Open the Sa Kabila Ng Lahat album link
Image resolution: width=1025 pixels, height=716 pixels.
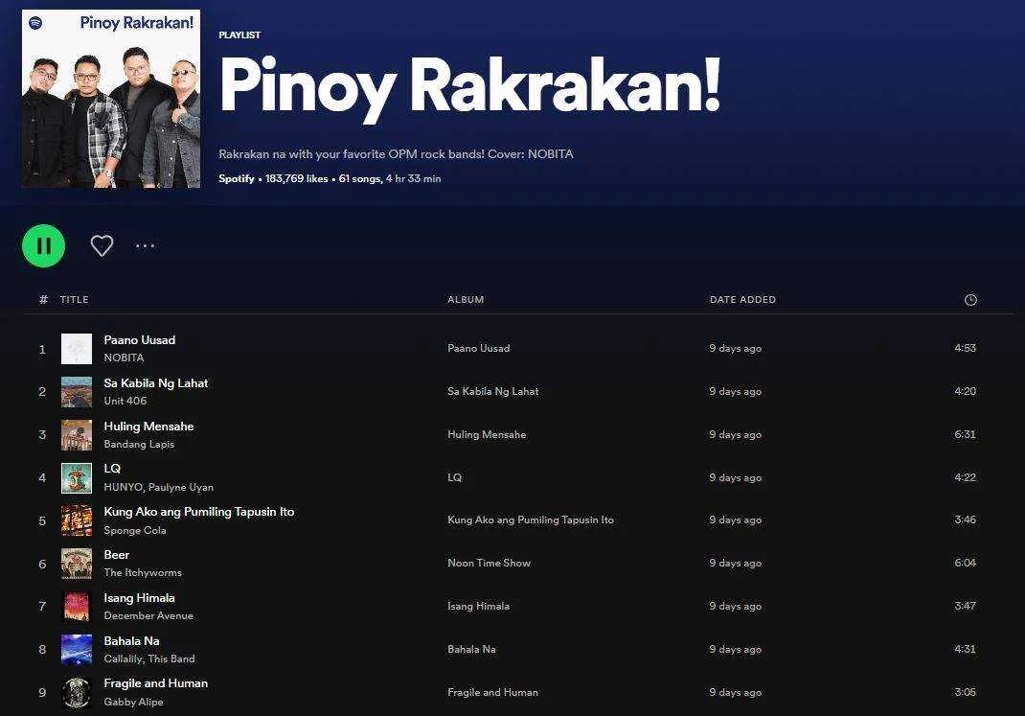point(493,392)
